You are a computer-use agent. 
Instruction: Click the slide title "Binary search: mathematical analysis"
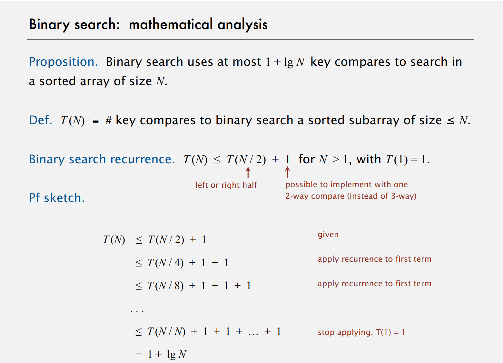pyautogui.click(x=148, y=25)
